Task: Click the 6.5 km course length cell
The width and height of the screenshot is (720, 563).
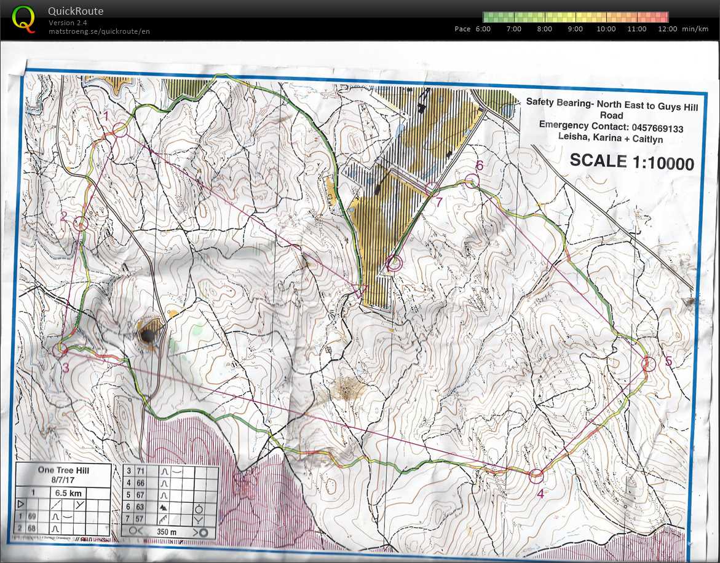Action: coord(69,493)
